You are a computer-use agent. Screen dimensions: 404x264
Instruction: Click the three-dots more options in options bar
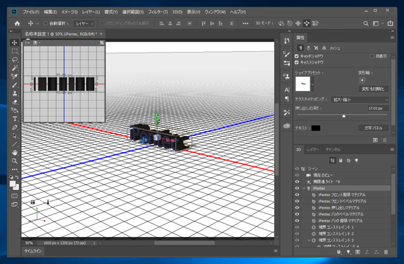245,24
